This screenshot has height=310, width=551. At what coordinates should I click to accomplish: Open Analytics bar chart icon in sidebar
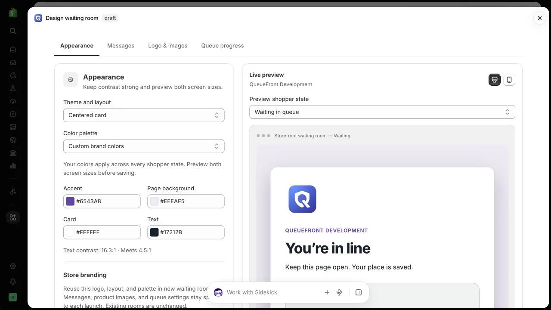coord(13,166)
